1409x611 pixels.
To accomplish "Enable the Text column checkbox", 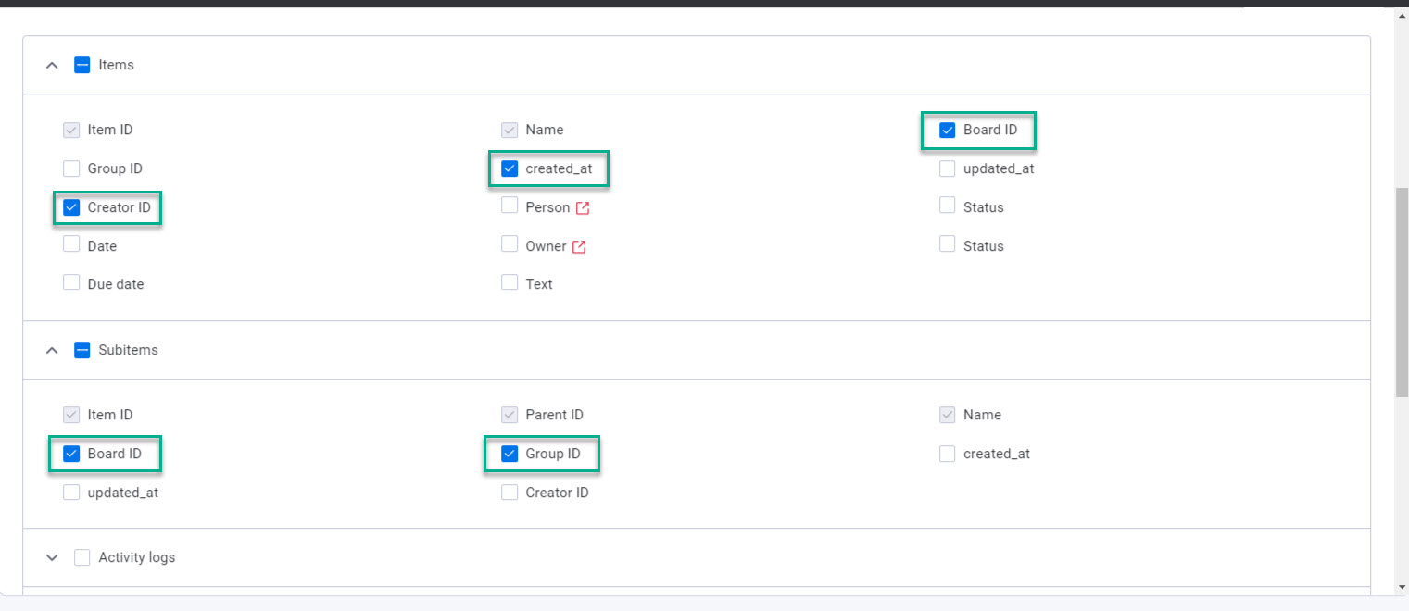I will (510, 283).
